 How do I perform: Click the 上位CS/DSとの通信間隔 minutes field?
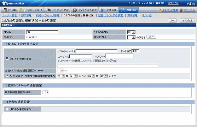pyautogui.click(x=60, y=71)
